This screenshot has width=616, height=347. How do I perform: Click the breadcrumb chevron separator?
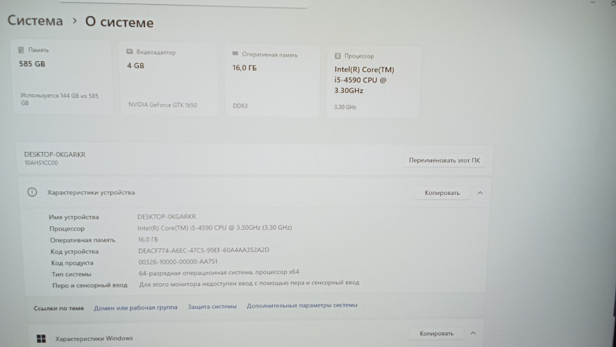[74, 20]
